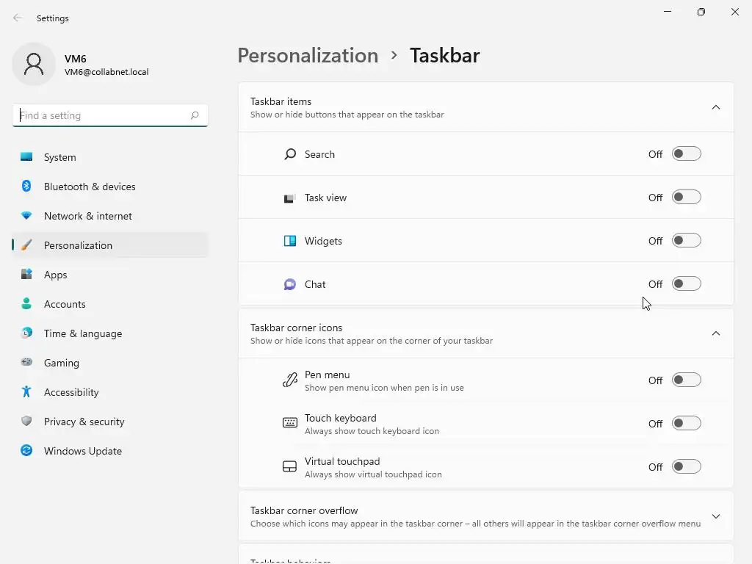The height and width of the screenshot is (564, 752).
Task: Click the Bluetooth & devices icon
Action: coord(26,187)
